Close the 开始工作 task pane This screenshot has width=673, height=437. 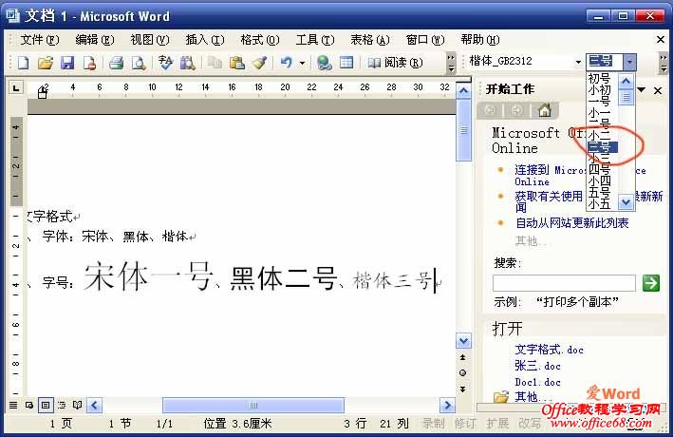click(658, 90)
